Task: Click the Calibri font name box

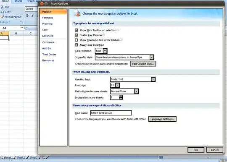Action: pyautogui.click(x=31, y=9)
